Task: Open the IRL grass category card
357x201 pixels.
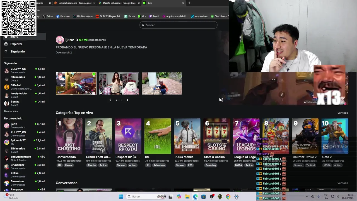Action: 158,136
